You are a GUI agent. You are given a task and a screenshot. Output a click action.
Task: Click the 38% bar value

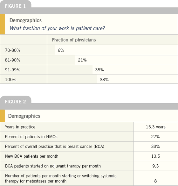104,80
